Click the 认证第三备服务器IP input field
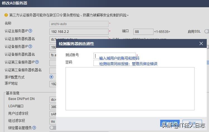209x132 pixels. (53, 63)
